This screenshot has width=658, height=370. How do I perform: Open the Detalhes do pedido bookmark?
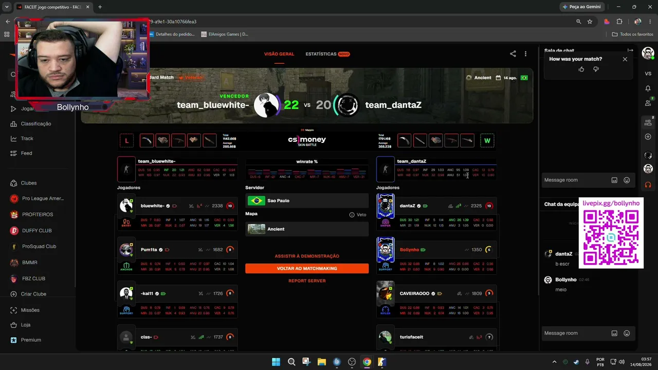coord(172,34)
